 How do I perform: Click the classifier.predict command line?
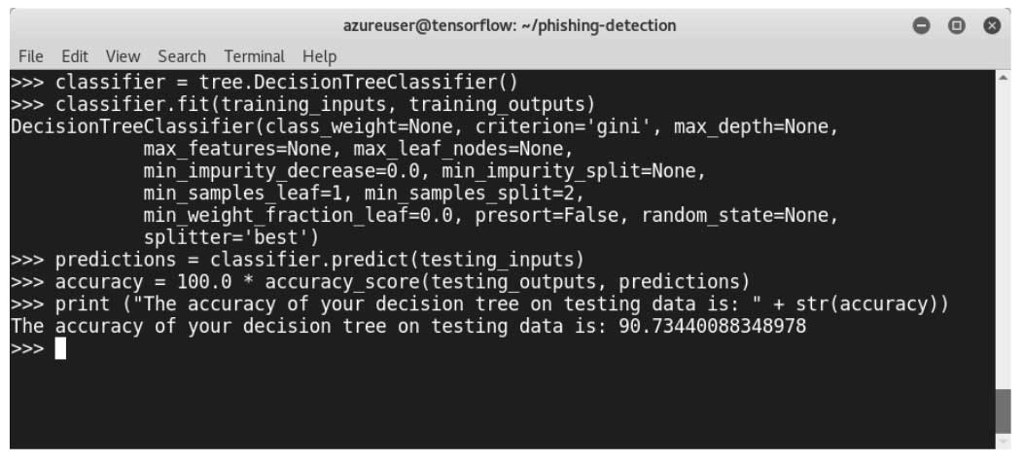[x=319, y=260]
